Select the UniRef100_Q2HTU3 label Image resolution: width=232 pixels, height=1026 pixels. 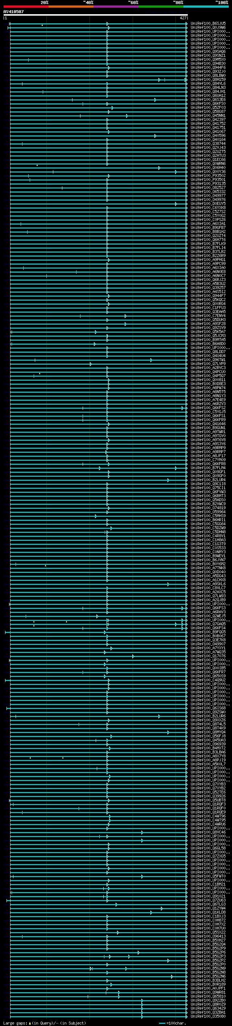208,156
